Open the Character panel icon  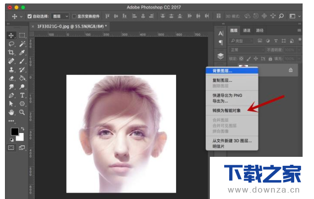pos(220,33)
